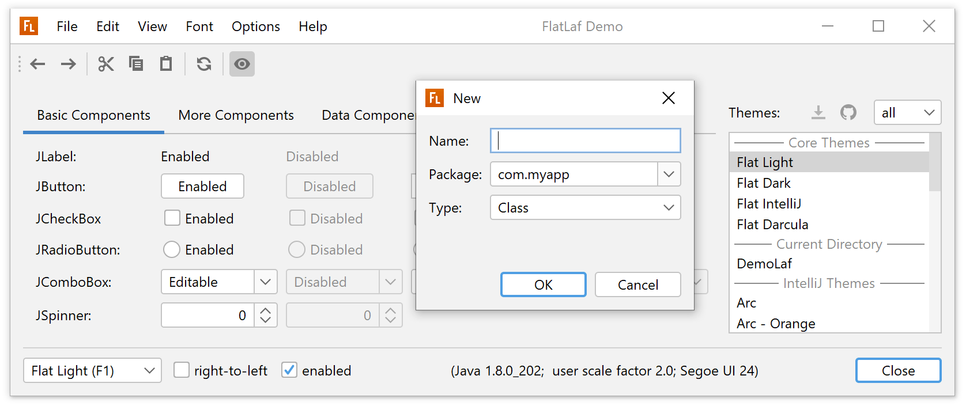Click the Forward arrow toolbar icon
This screenshot has width=966, height=406.
[69, 64]
